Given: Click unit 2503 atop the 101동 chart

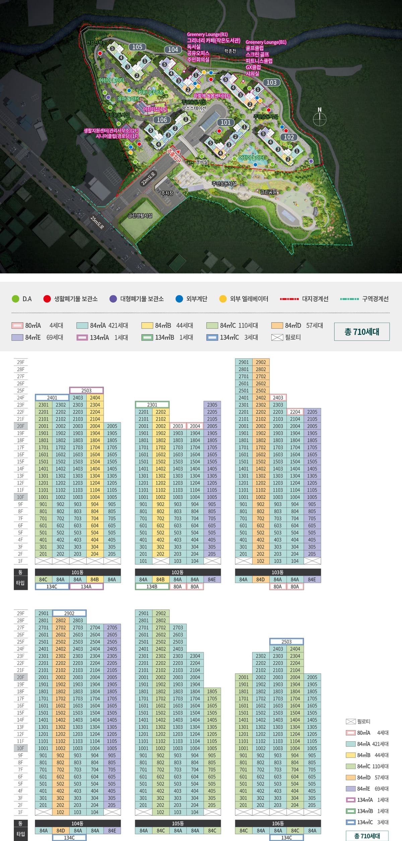Looking at the screenshot, I should click(86, 390).
